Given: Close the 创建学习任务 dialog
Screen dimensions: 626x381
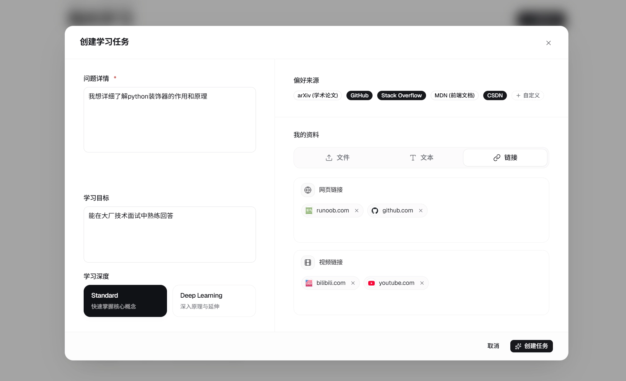Looking at the screenshot, I should [x=549, y=43].
